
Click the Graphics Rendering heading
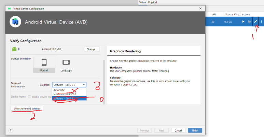click(125, 51)
